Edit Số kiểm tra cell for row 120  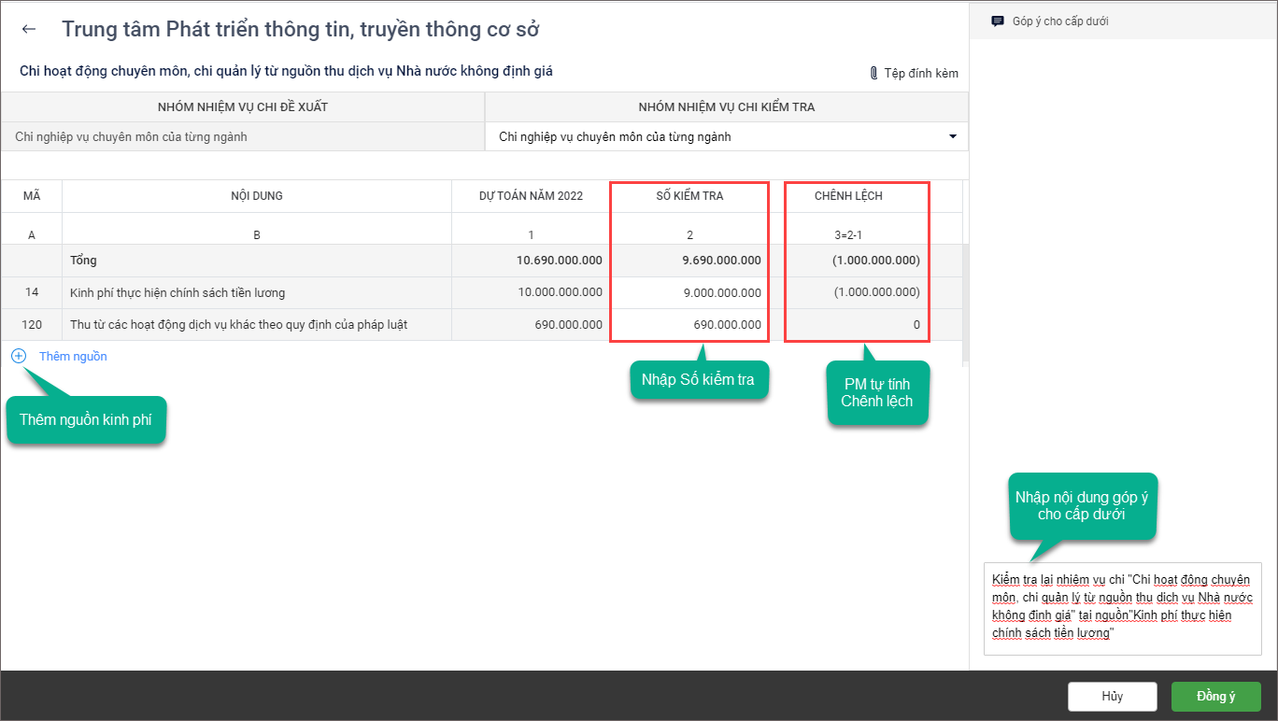click(689, 324)
